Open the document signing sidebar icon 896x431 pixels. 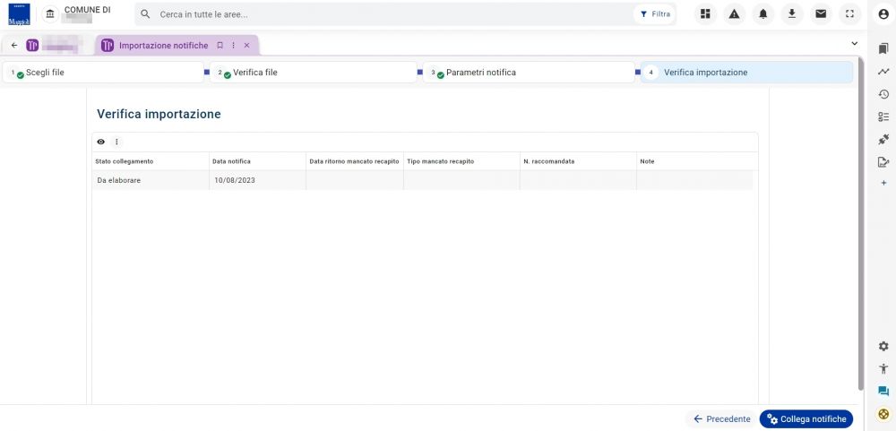[x=883, y=162]
